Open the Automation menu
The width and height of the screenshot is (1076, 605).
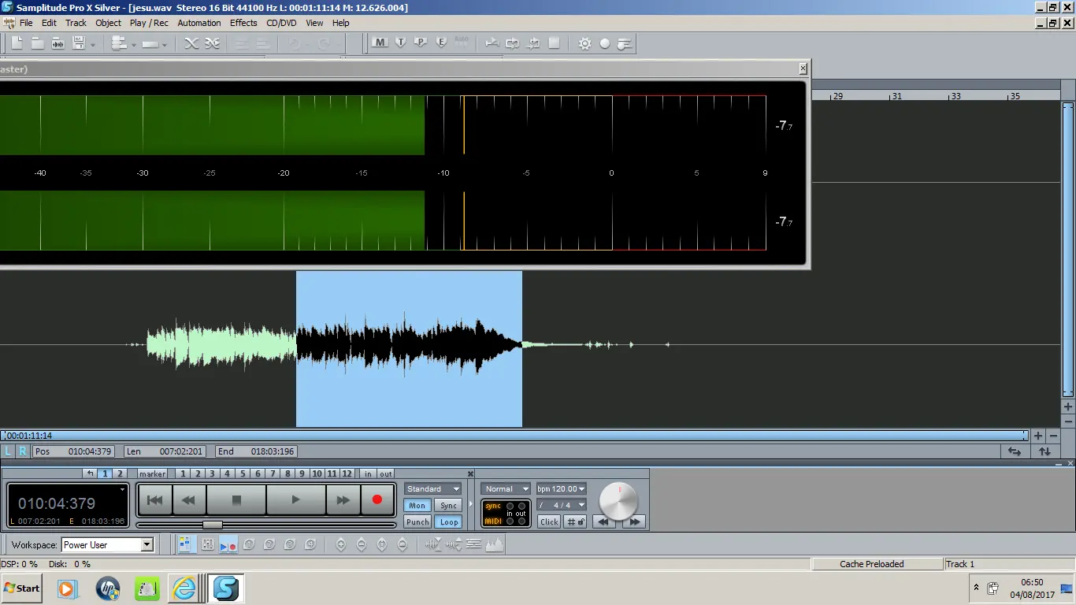pyautogui.click(x=199, y=23)
